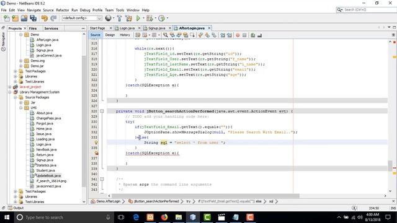Click the split editor icon at far right
Viewport: 397px width, 223px height.
[393, 35]
